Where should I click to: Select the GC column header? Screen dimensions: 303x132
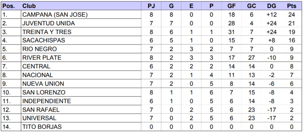252,6
